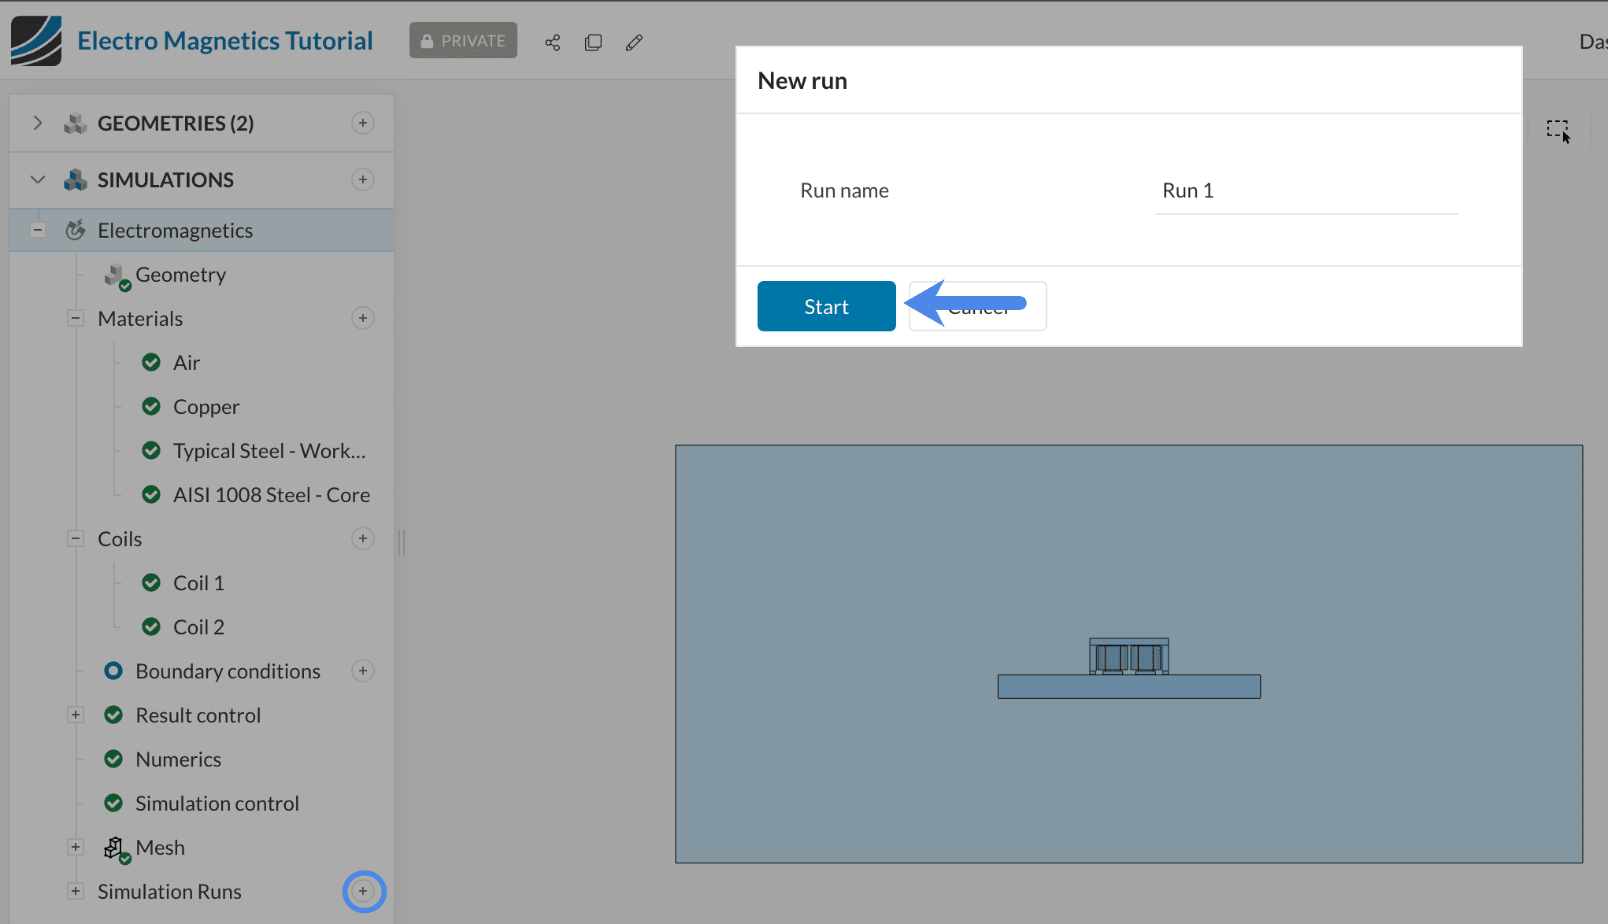Click the edit pencil icon
The height and width of the screenshot is (924, 1608).
coord(634,43)
